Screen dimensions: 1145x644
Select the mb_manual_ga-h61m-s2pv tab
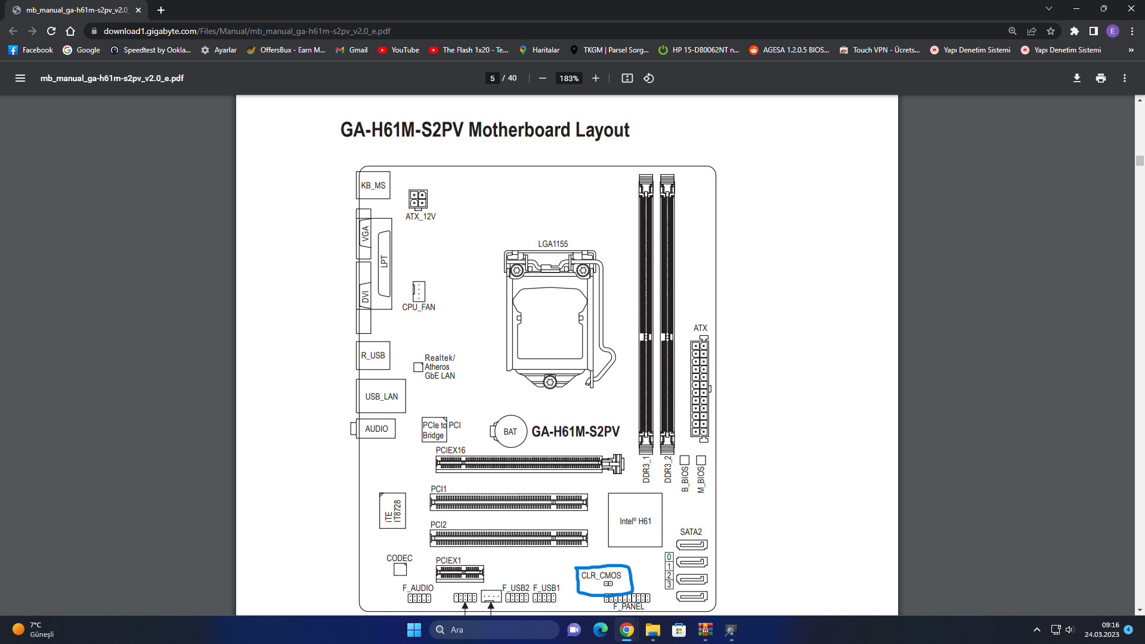click(77, 10)
